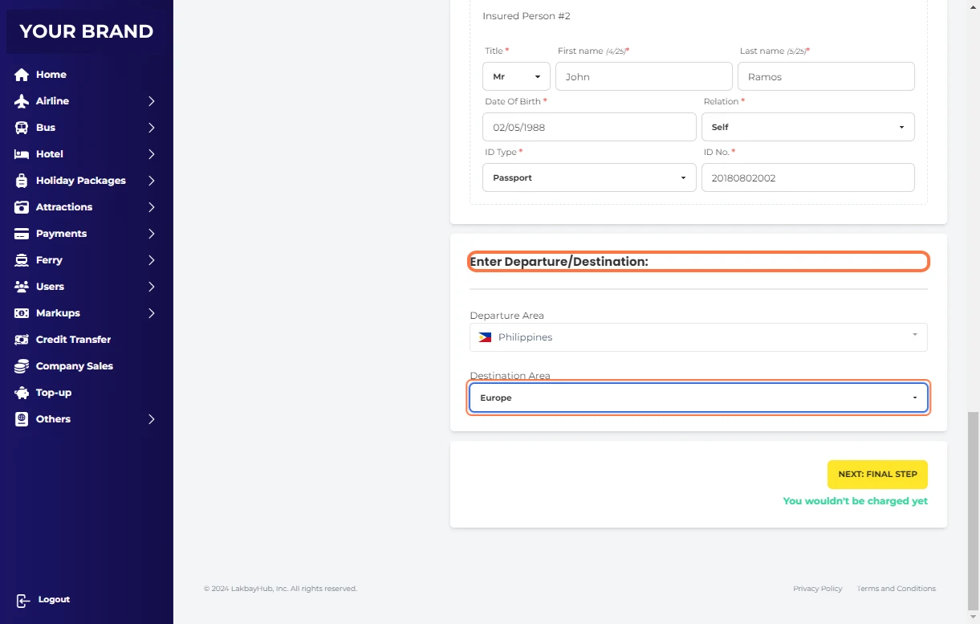Open the ID Type Passport dropdown
Viewport: 980px width, 624px height.
coord(588,177)
